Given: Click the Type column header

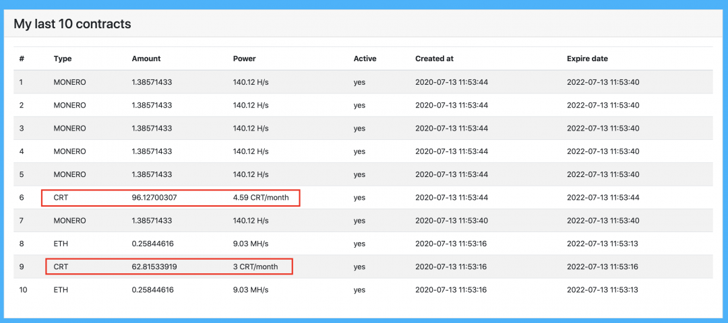Looking at the screenshot, I should [x=62, y=59].
